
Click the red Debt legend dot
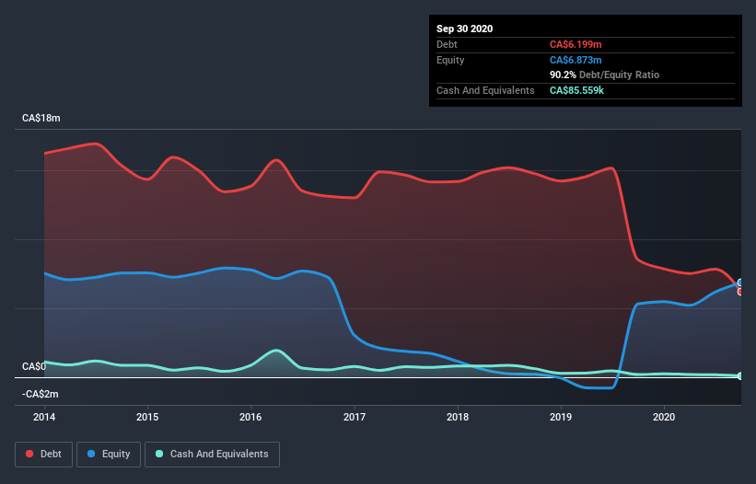[x=29, y=454]
